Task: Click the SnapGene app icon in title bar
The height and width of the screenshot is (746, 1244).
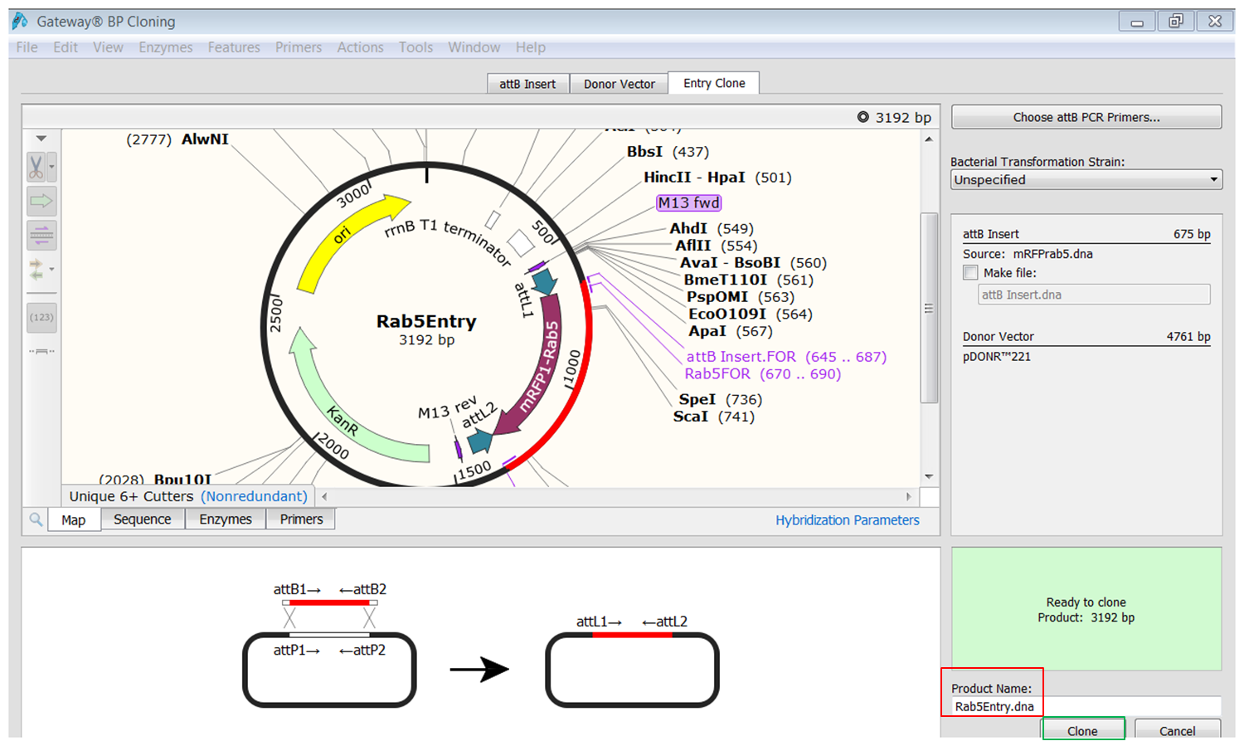Action: [x=20, y=22]
